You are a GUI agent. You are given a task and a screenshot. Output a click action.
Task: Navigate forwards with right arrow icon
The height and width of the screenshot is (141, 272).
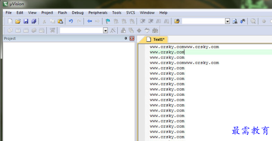97,21
